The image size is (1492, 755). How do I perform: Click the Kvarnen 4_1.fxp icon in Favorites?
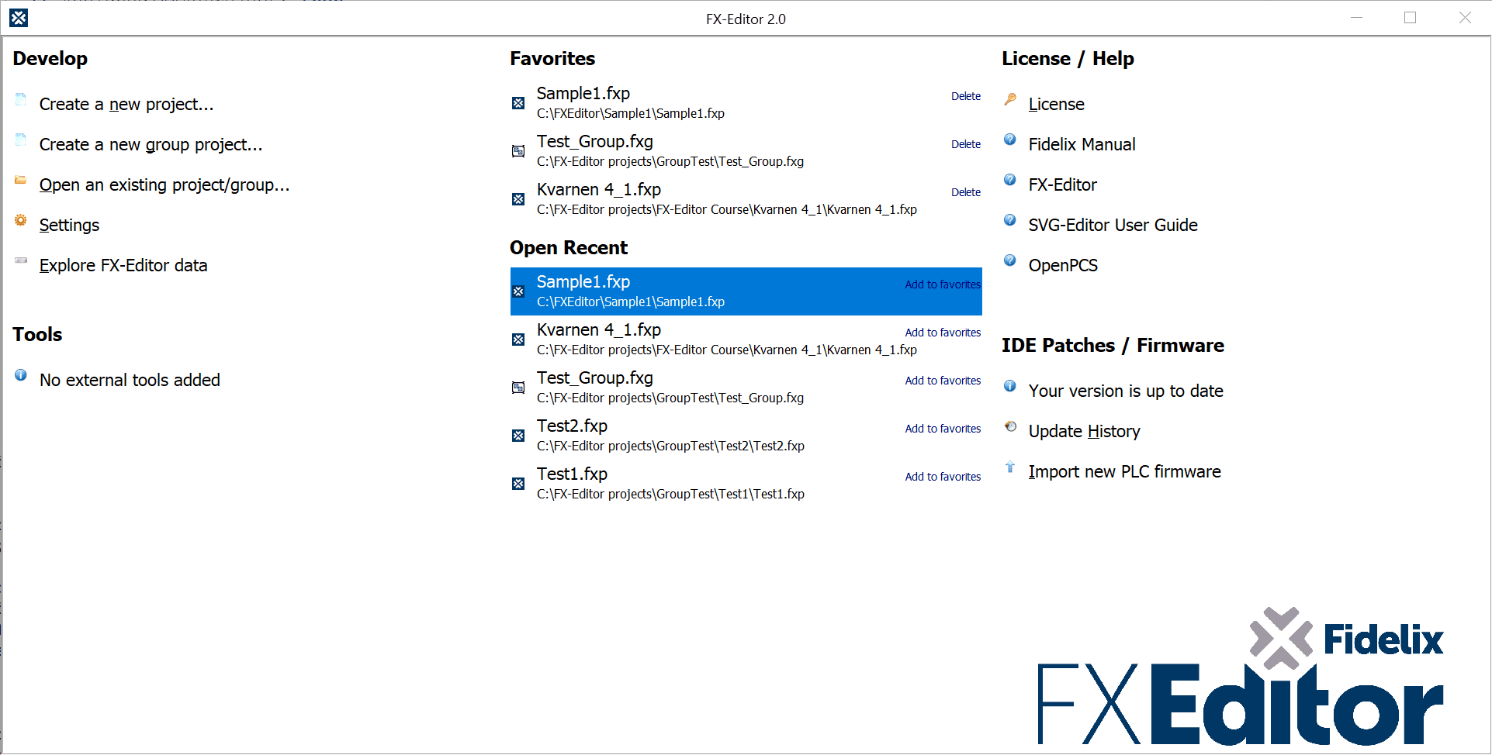(518, 199)
